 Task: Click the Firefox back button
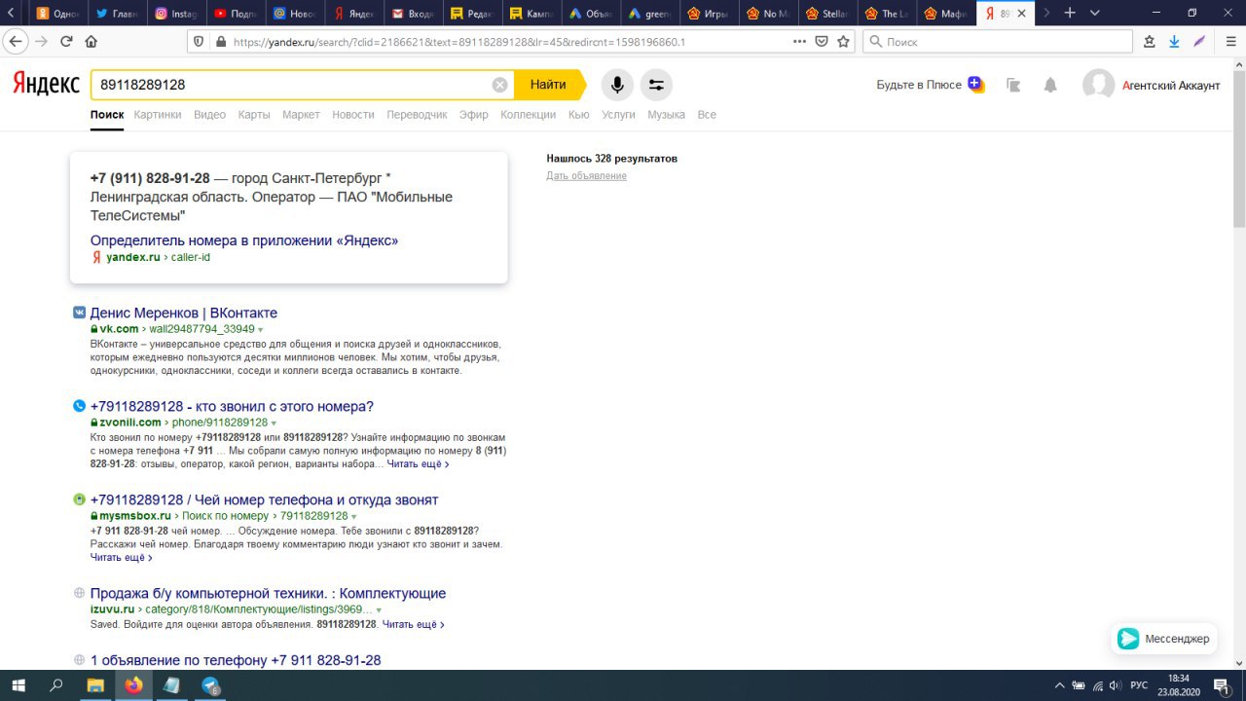(15, 42)
